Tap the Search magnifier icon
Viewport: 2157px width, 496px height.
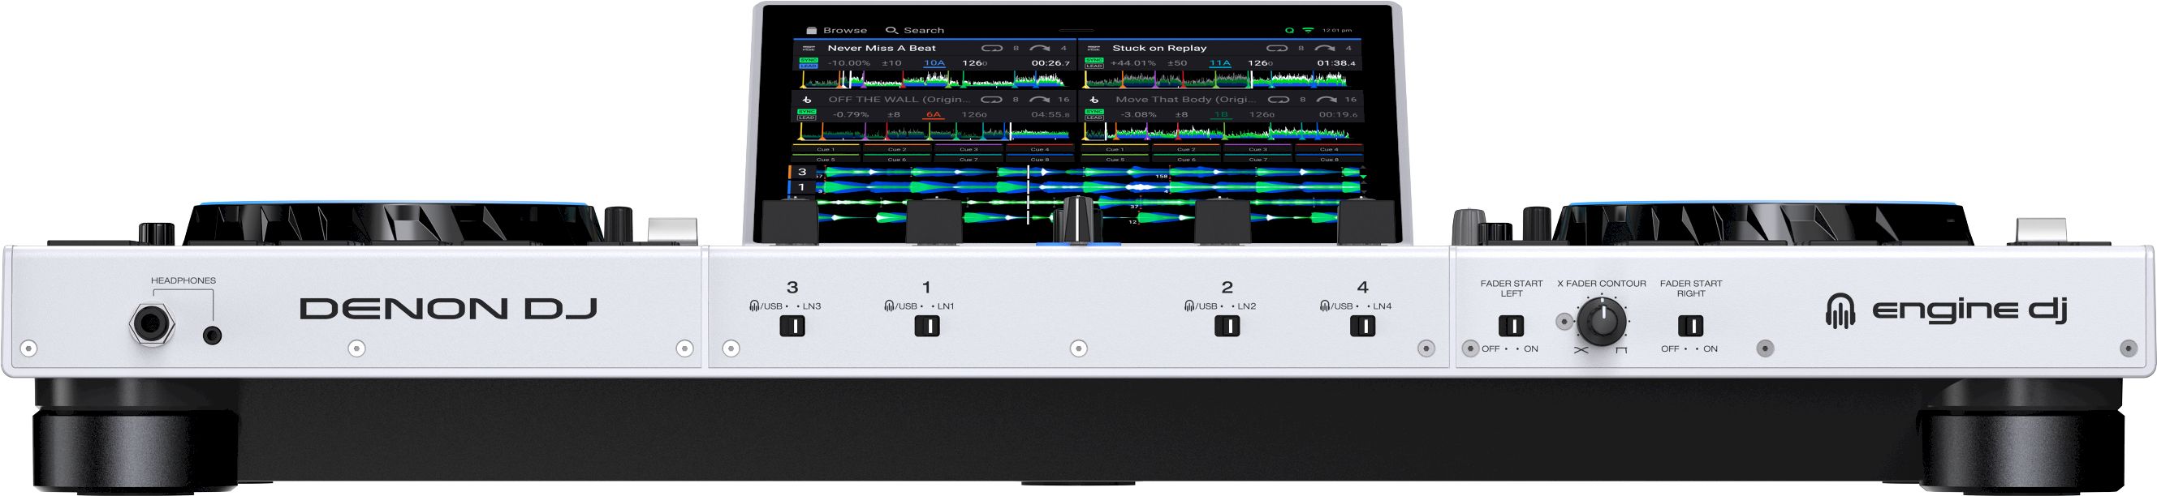point(891,30)
